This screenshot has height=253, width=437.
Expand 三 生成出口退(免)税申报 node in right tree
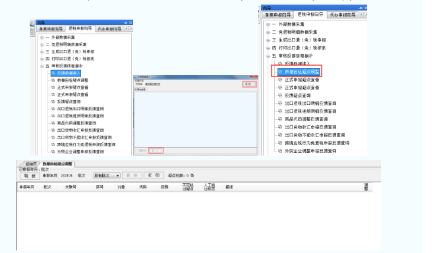[268, 40]
